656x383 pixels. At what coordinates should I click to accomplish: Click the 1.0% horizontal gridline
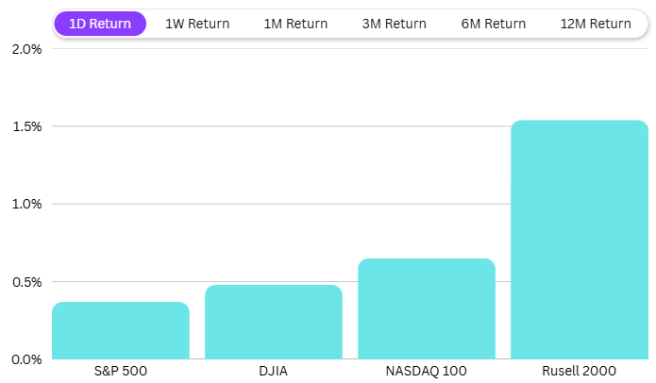[x=283, y=204]
